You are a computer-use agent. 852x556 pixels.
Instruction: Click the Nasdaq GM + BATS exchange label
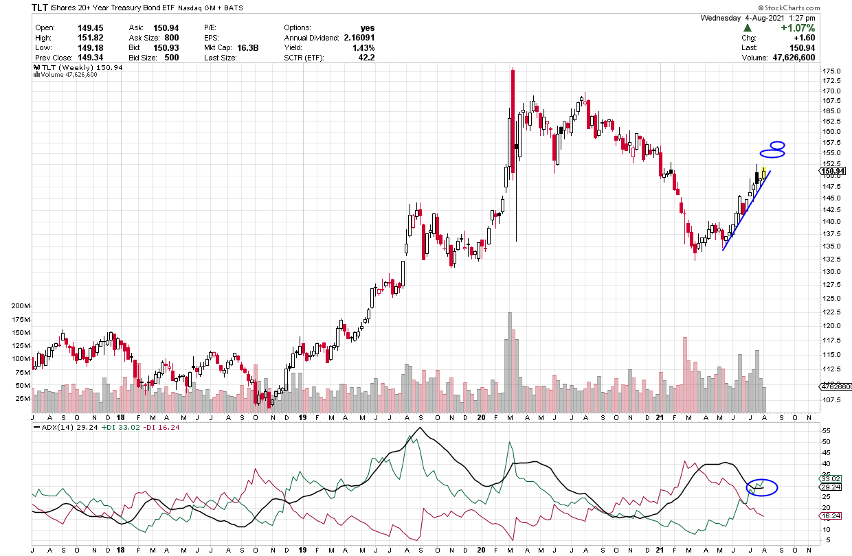(x=211, y=8)
